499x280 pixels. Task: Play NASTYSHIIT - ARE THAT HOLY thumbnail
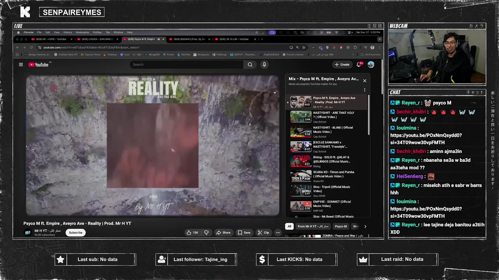click(x=301, y=117)
